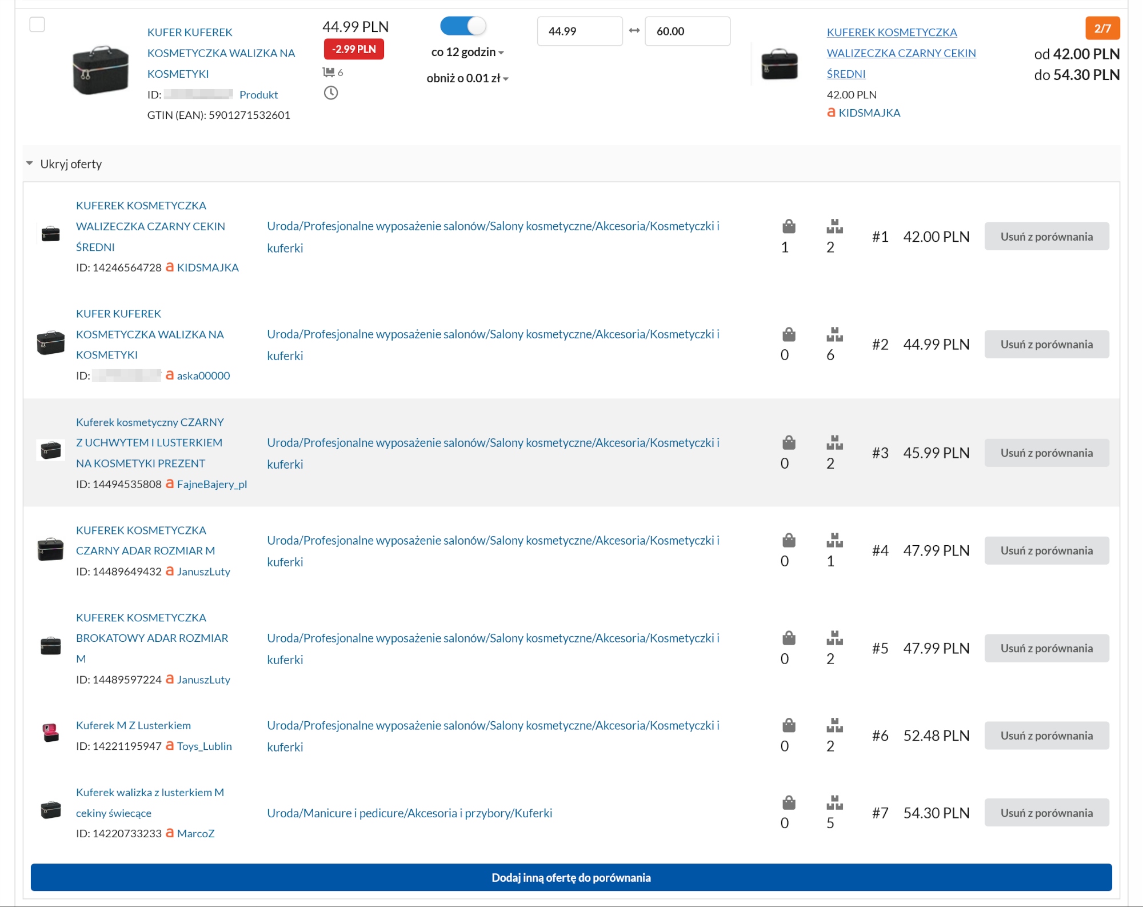1143x907 pixels.
Task: Click 'Dodaj inną ofertę do porównania' button
Action: click(x=571, y=877)
